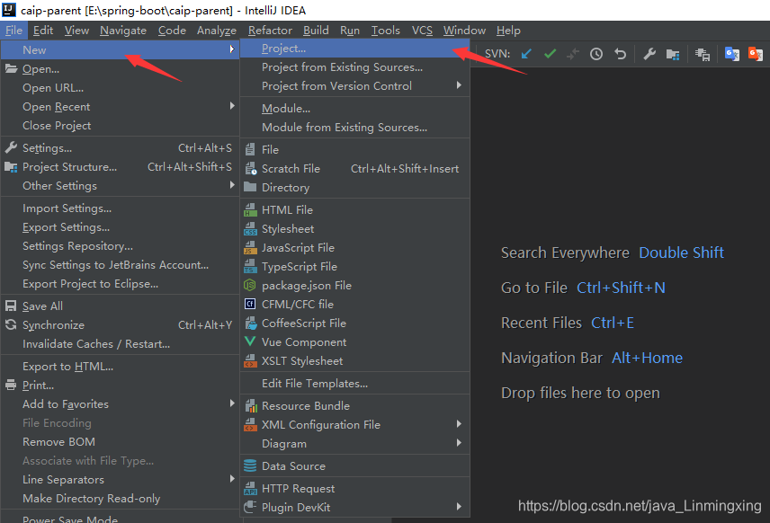Open the VCS menu
The width and height of the screenshot is (770, 523).
422,31
